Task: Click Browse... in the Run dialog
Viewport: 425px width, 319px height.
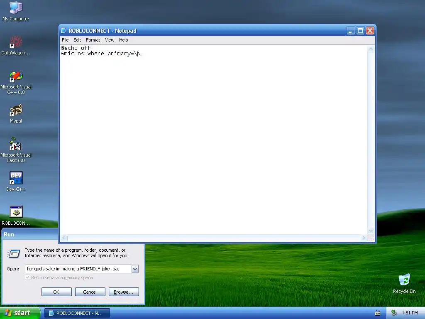Action: [124, 292]
